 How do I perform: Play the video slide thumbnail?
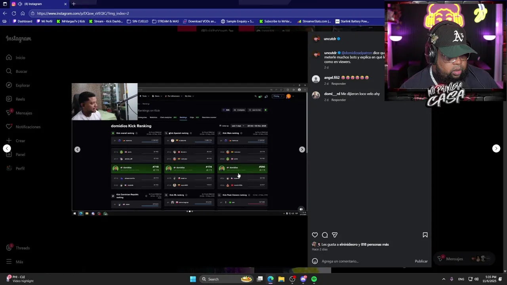[x=189, y=150]
